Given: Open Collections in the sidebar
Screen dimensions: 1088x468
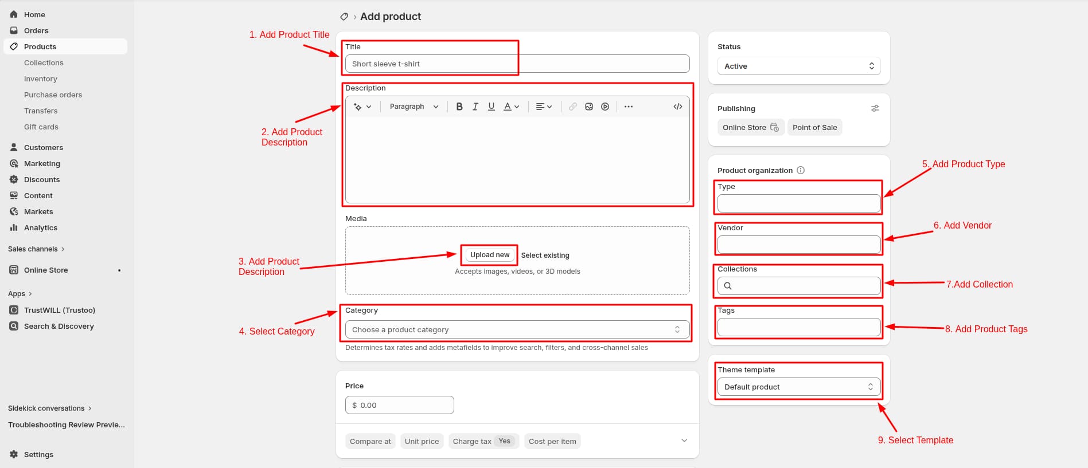Looking at the screenshot, I should coord(44,62).
